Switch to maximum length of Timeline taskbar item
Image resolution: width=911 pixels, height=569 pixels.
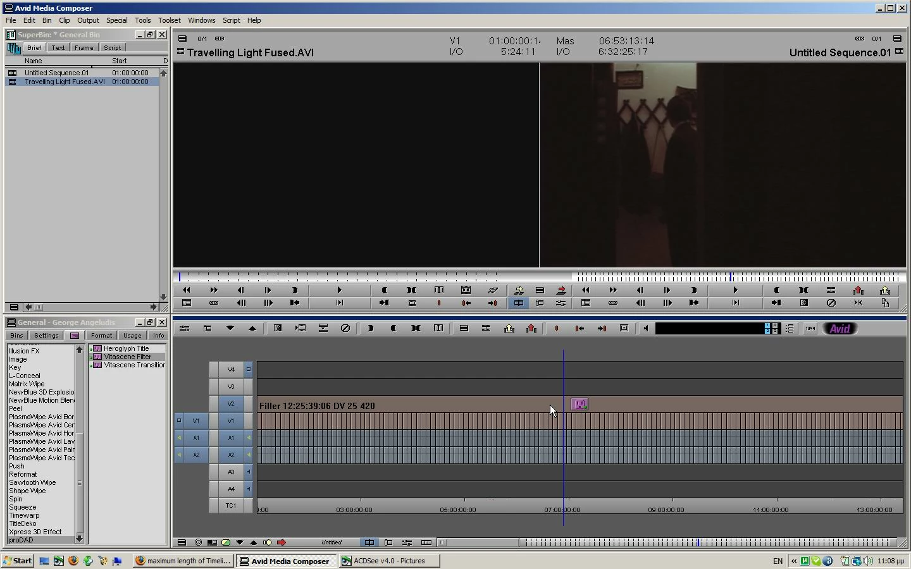click(183, 561)
